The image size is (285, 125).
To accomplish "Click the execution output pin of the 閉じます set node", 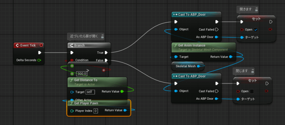I will click(267, 84).
